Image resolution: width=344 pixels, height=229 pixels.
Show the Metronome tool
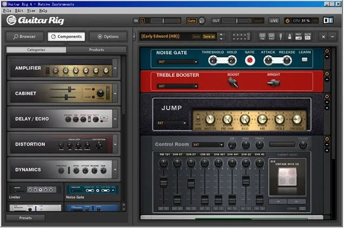coord(289,36)
